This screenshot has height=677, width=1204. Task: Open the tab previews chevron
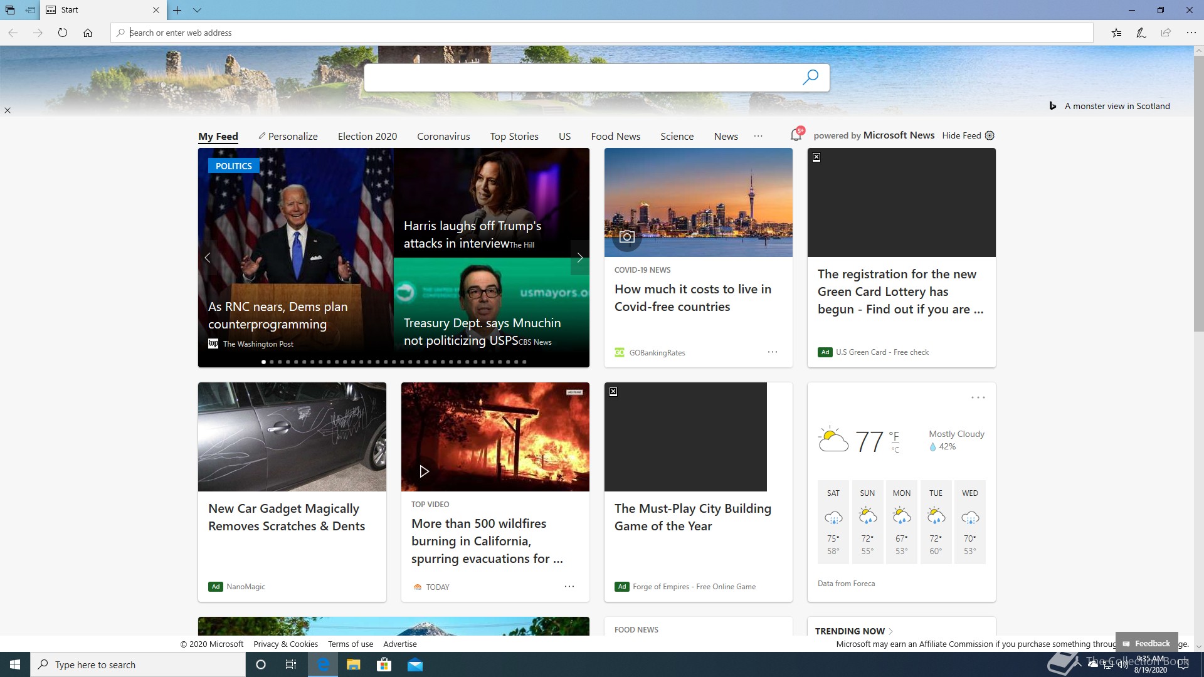[x=197, y=10]
